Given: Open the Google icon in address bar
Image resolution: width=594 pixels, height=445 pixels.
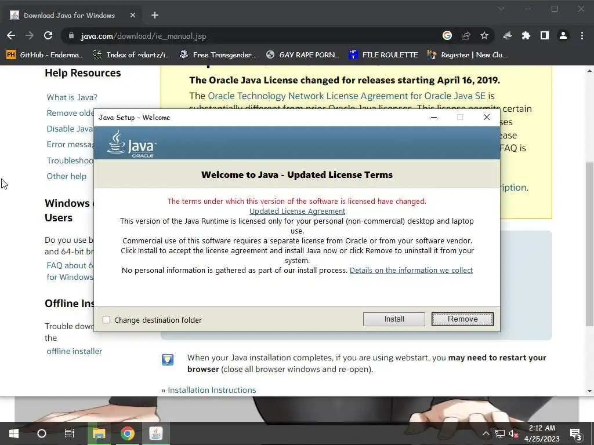Looking at the screenshot, I should tap(447, 35).
